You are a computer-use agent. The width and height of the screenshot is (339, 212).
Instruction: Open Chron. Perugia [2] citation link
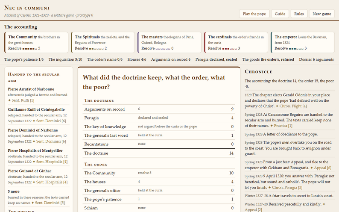point(287,188)
